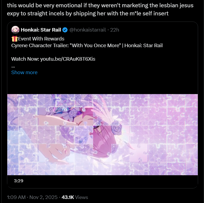Visit the @honkaistarrail handle

point(88,30)
